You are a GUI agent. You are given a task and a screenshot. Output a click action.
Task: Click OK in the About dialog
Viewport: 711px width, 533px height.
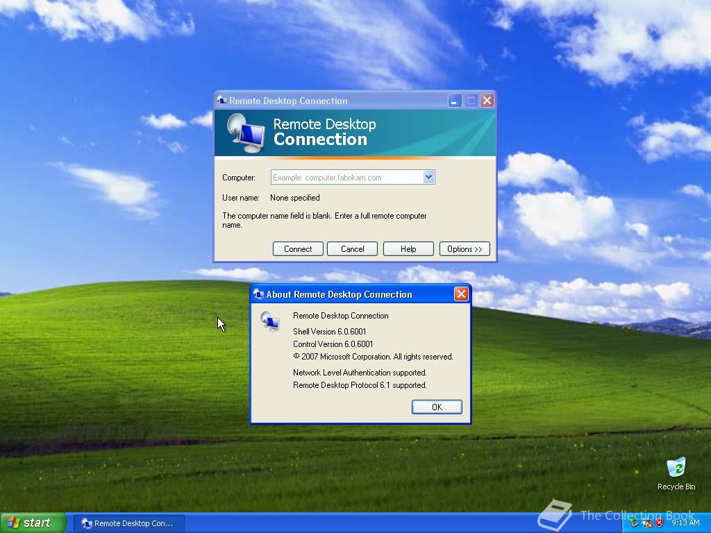437,407
